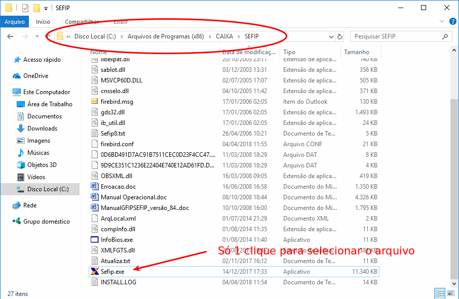
Task: Sort files by Tipo column
Action: click(310, 52)
